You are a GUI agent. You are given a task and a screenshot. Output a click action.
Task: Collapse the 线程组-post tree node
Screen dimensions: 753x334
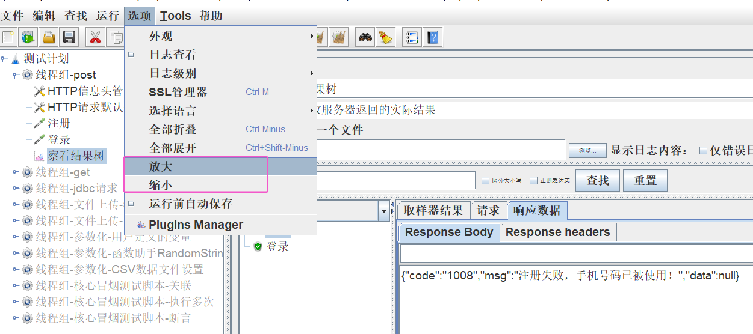[15, 75]
